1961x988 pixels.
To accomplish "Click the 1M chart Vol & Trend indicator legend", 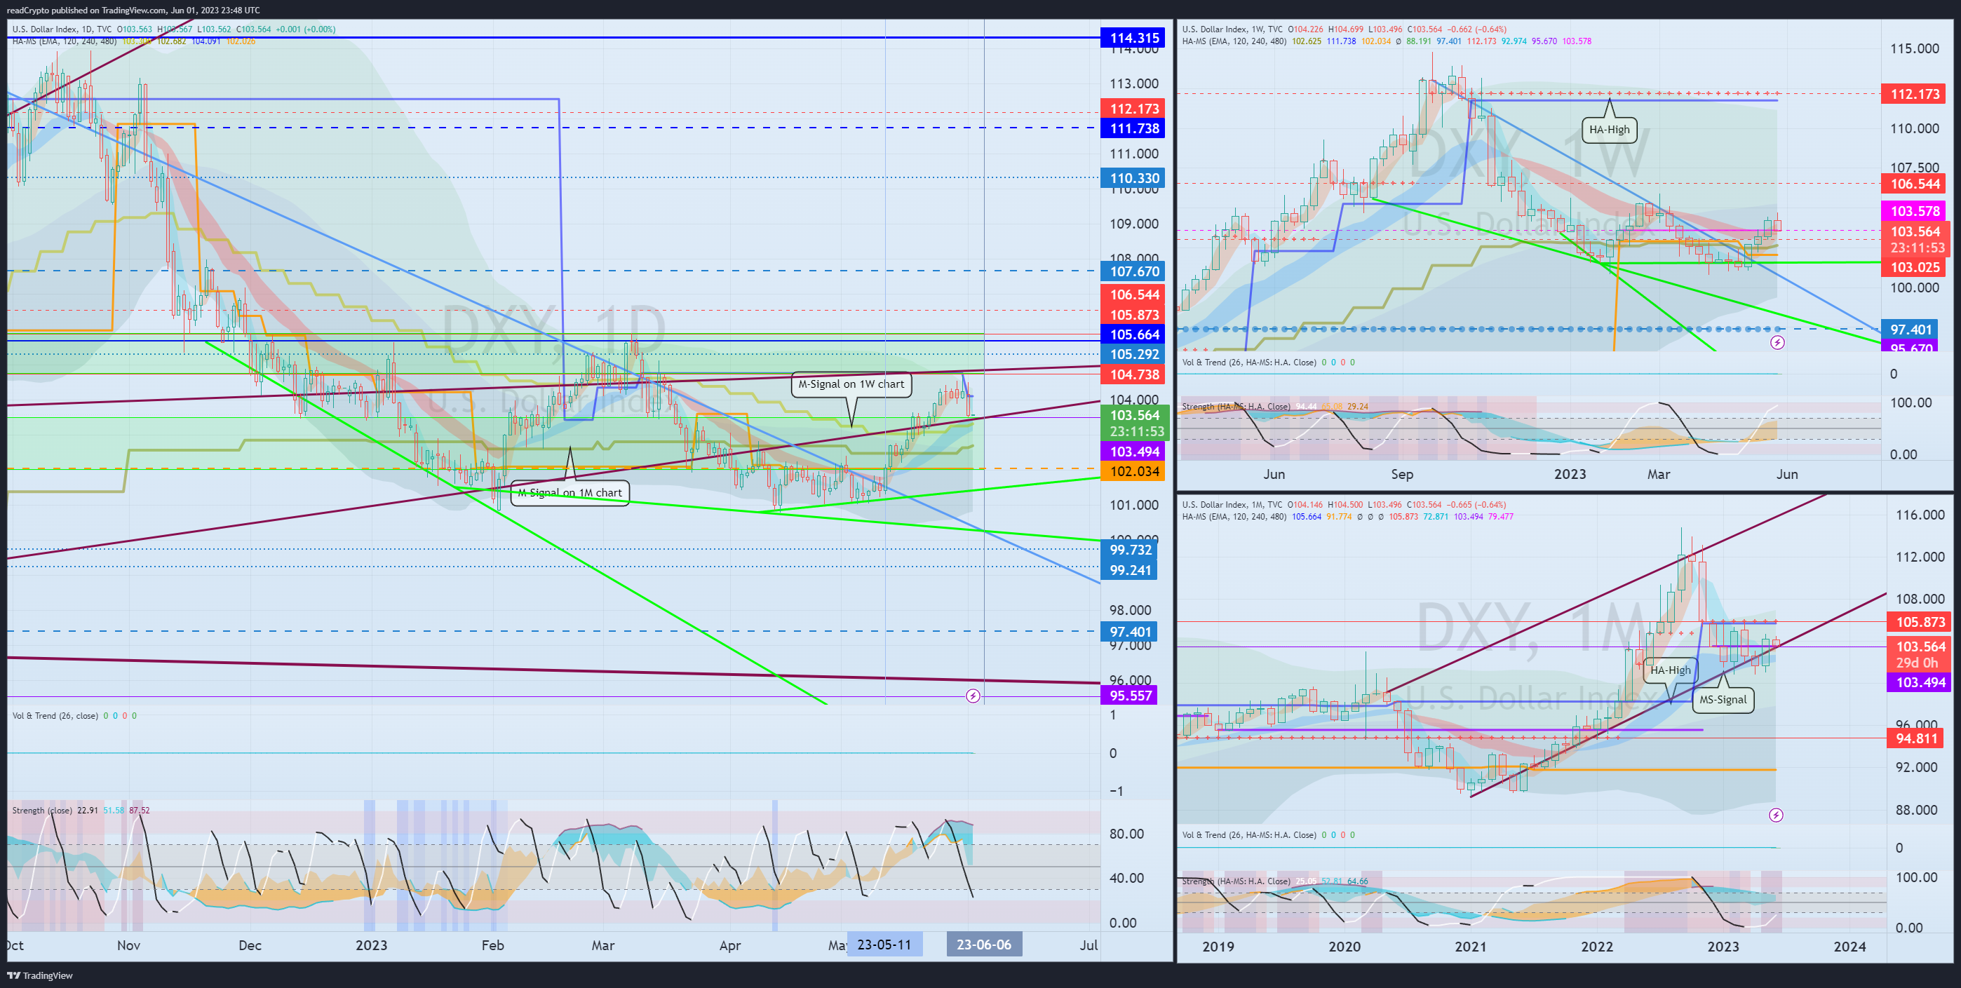I will 1248,835.
